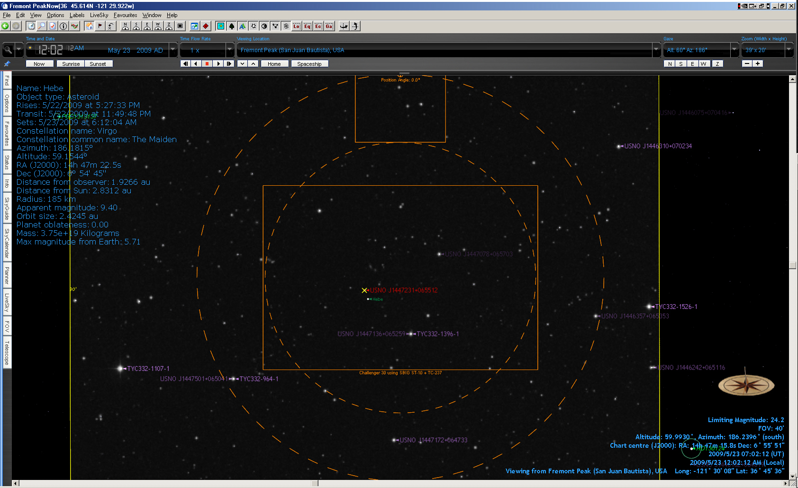798x488 pixels.
Task: Click the gaze West compass toolbar icon
Action: 158,26
